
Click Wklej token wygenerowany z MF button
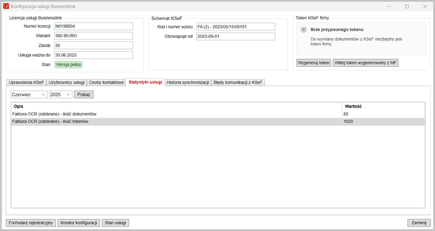pos(365,63)
